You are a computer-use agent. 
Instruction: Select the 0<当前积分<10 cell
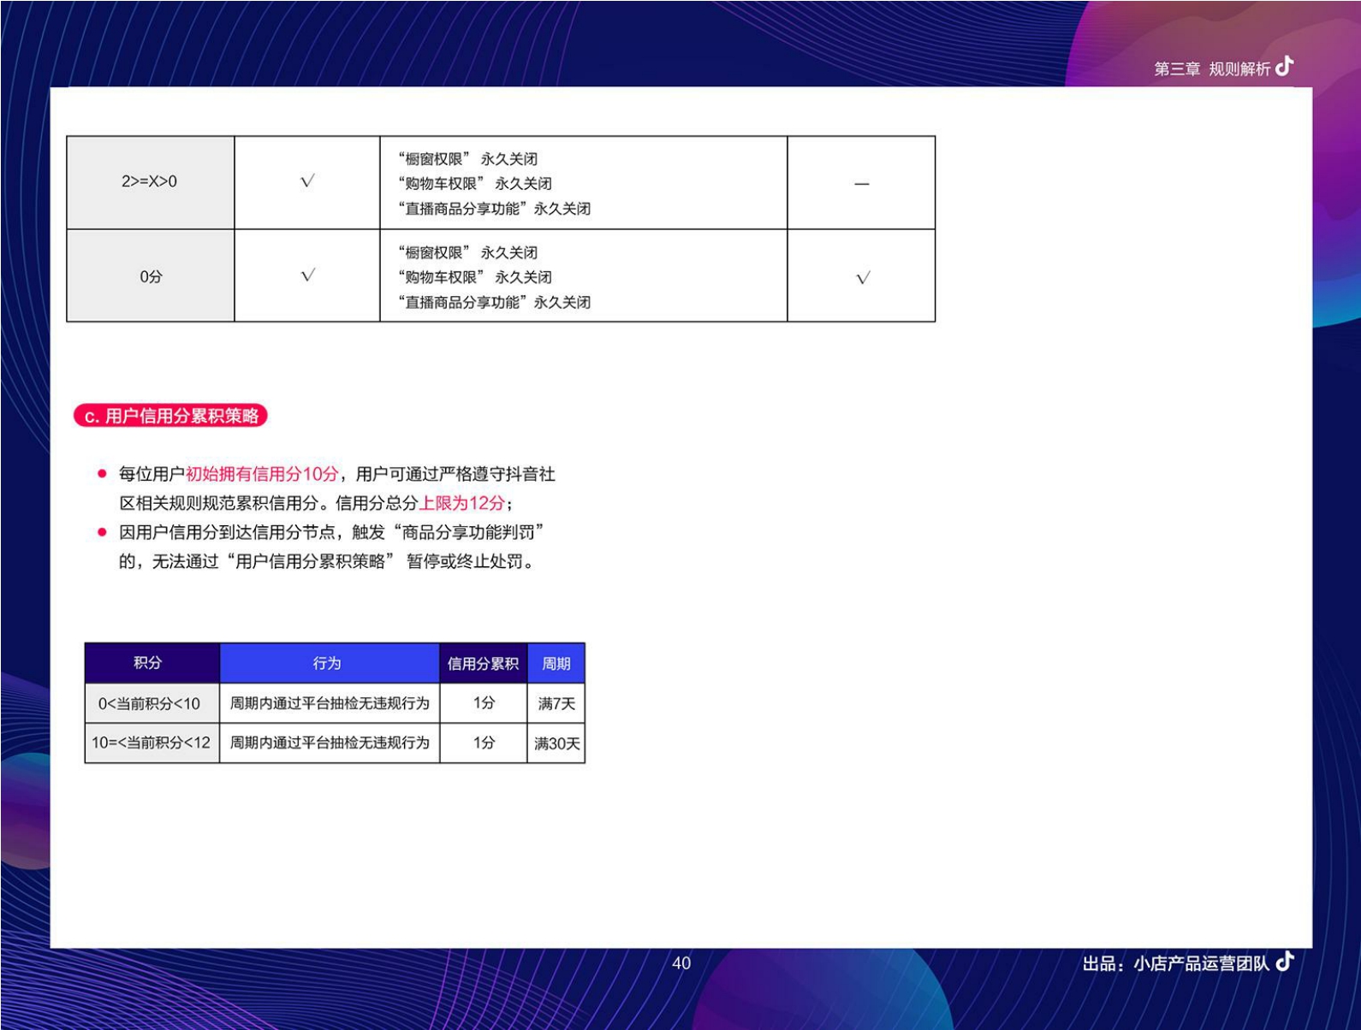click(149, 703)
